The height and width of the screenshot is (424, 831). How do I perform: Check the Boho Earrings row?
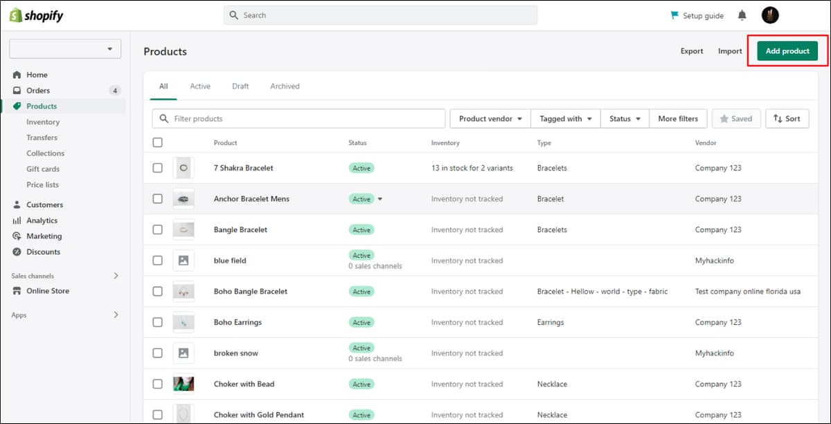coord(157,322)
